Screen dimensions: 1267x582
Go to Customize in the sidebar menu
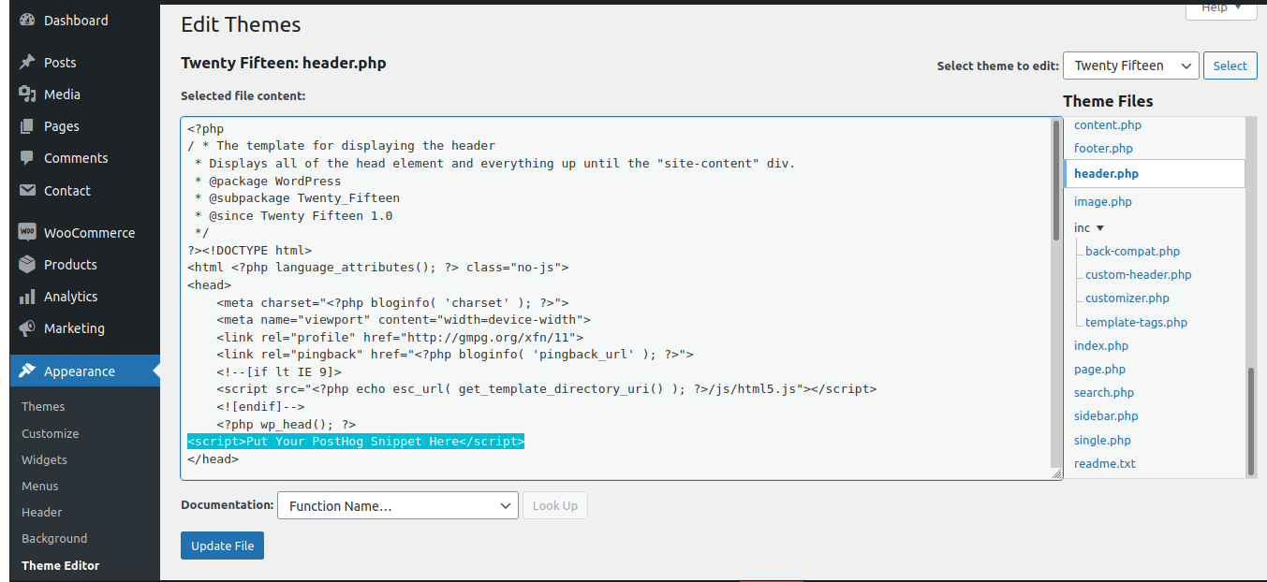coord(50,433)
